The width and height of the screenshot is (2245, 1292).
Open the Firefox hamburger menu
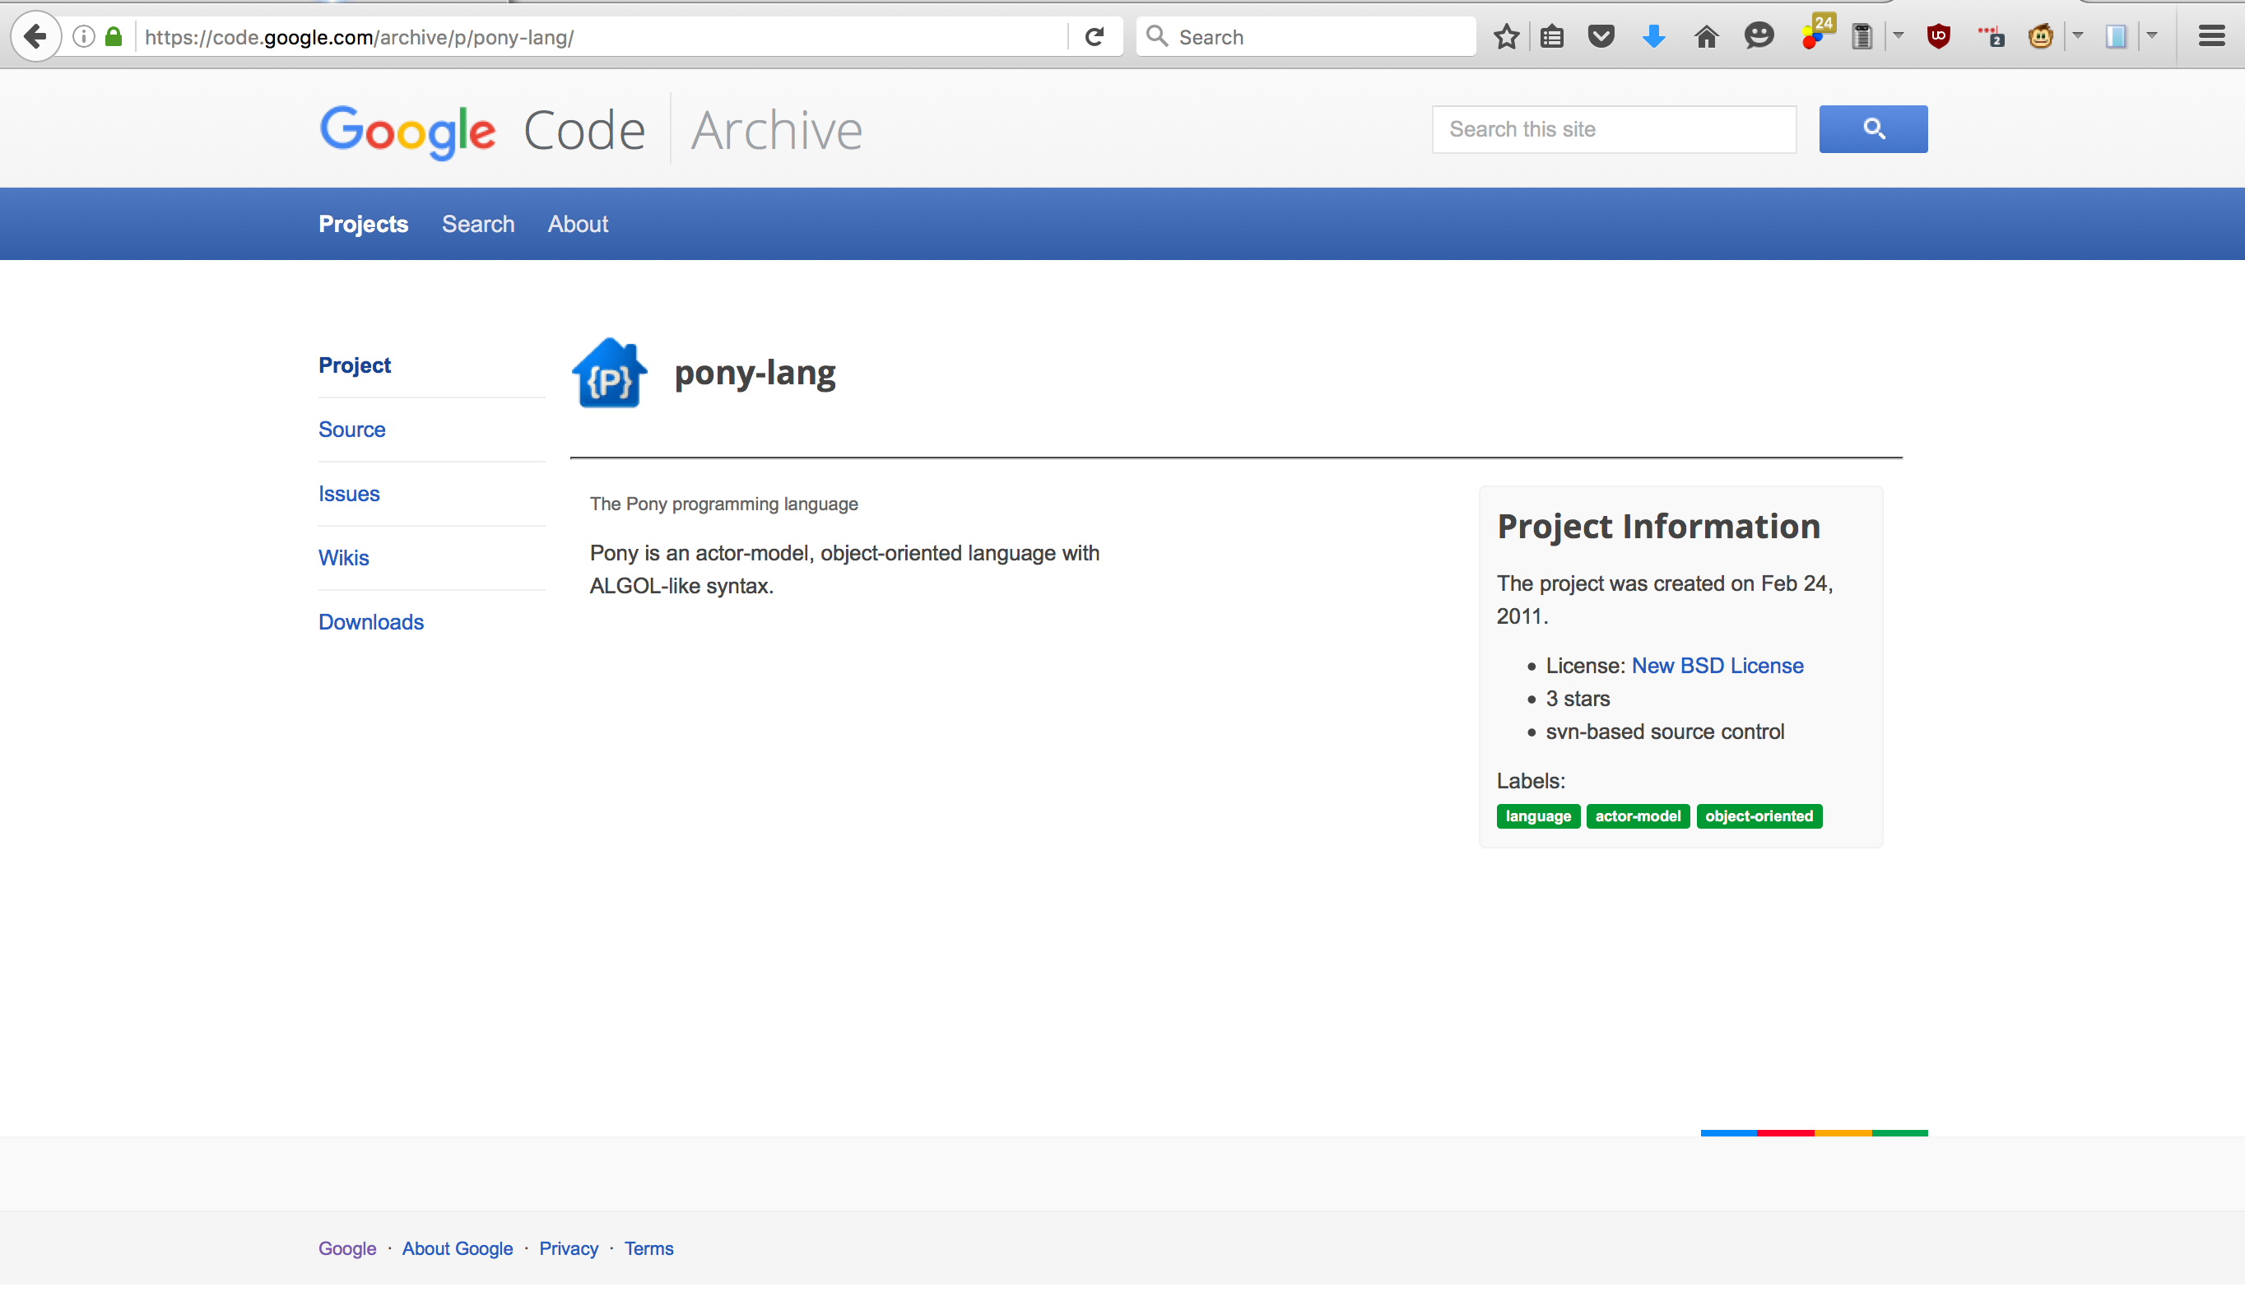[x=2211, y=36]
